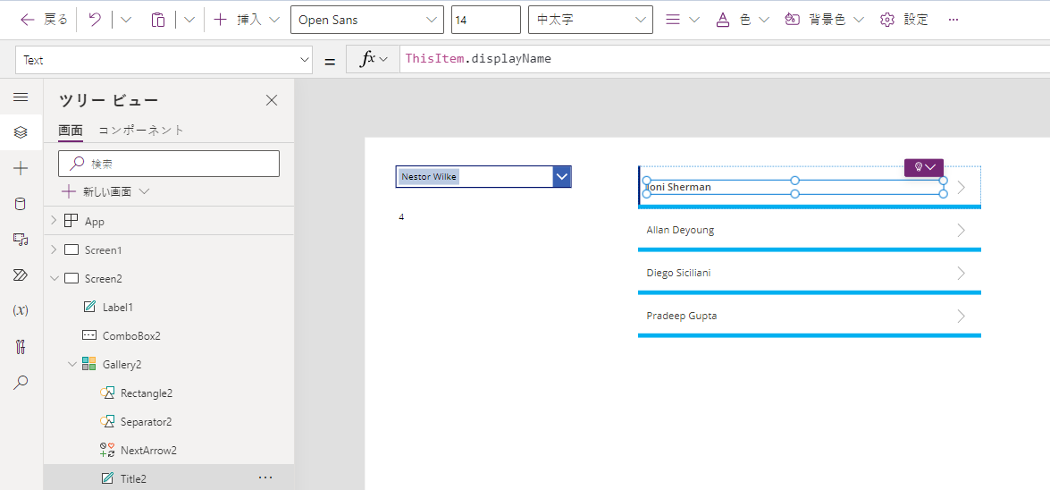The width and height of the screenshot is (1050, 490).
Task: Switch to the コンポーネント tab
Action: [x=141, y=130]
